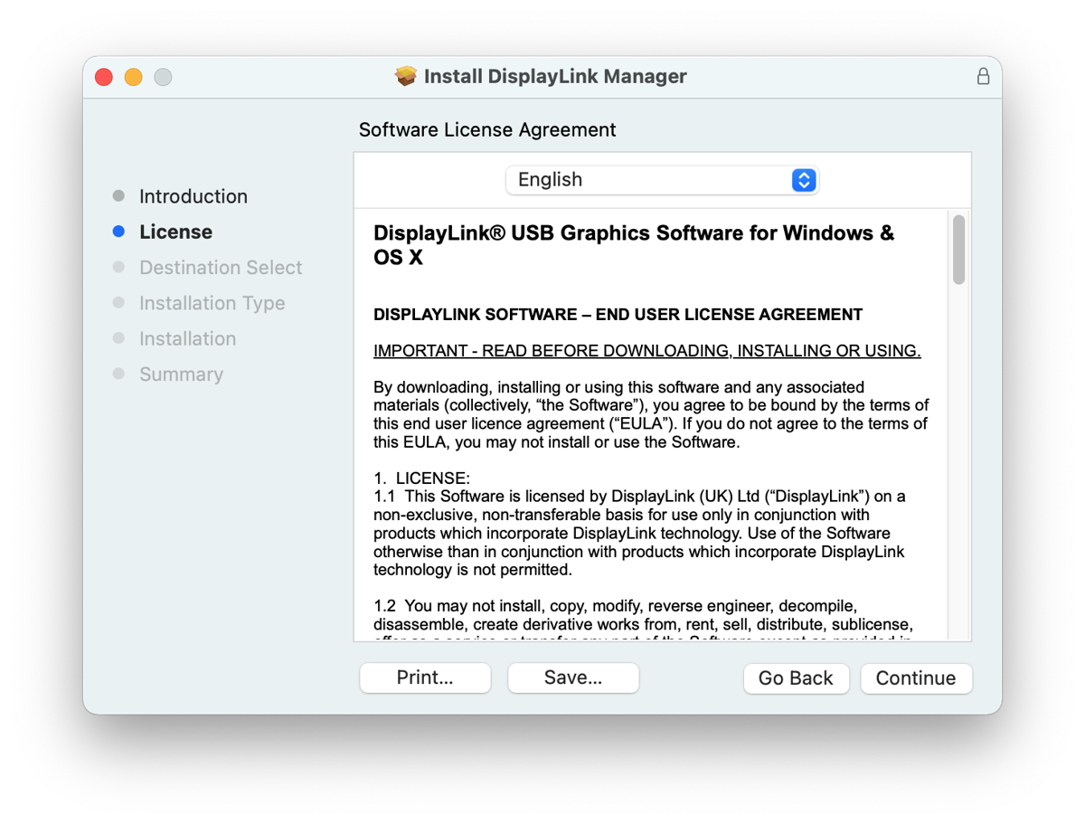Click the lock icon in the window corner
Viewport: 1085px width, 824px height.
click(983, 77)
